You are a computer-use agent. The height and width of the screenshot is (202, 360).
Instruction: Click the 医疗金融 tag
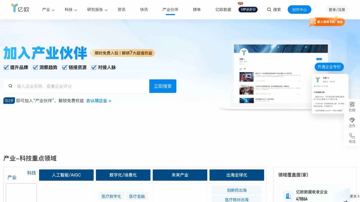point(137,196)
